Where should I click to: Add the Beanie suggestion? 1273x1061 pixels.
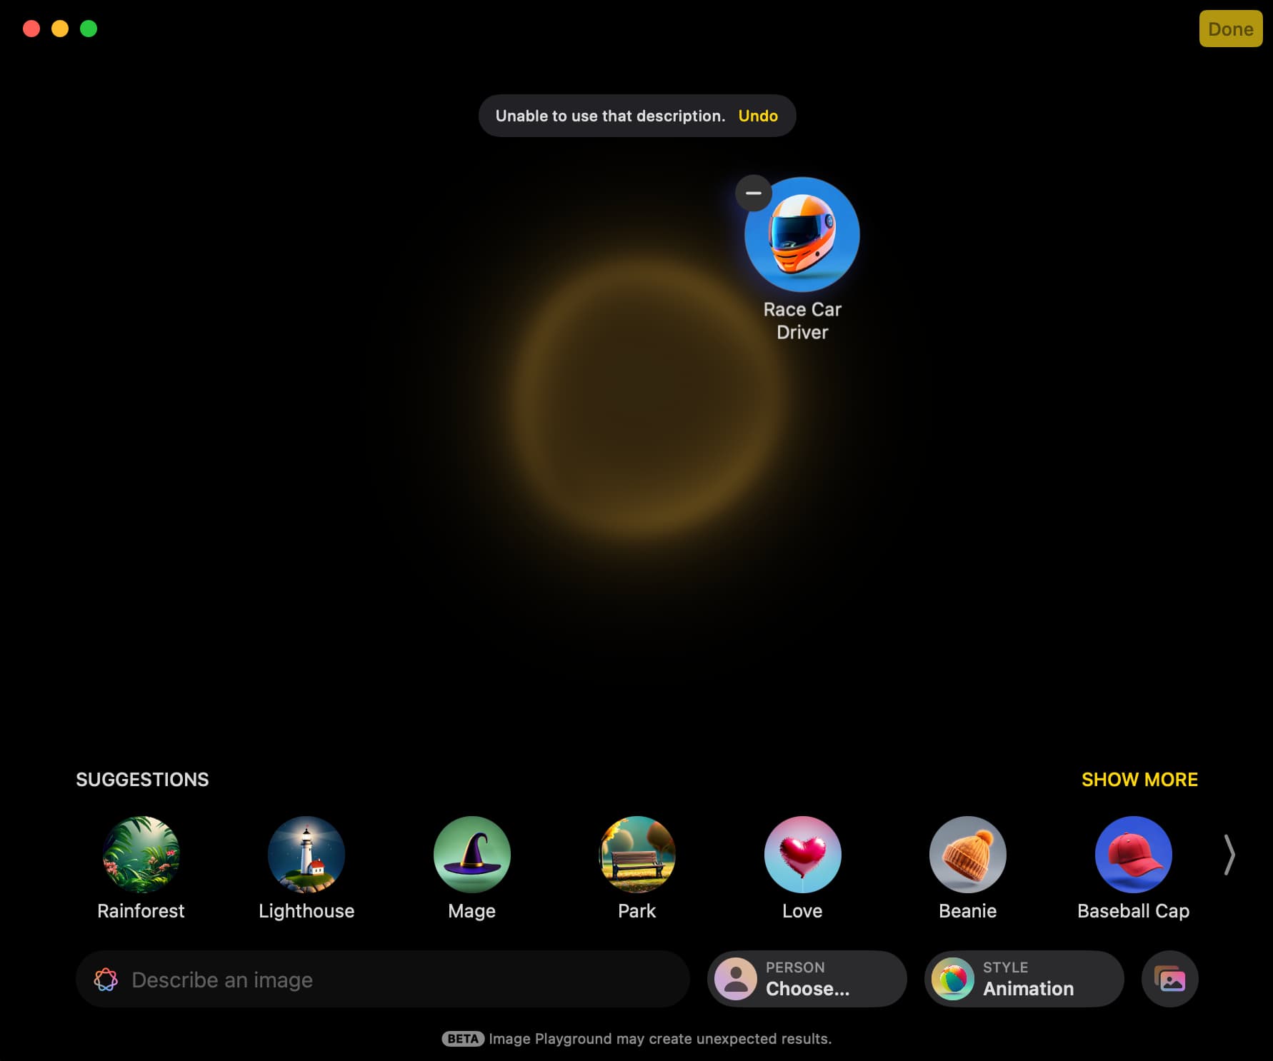pos(968,855)
